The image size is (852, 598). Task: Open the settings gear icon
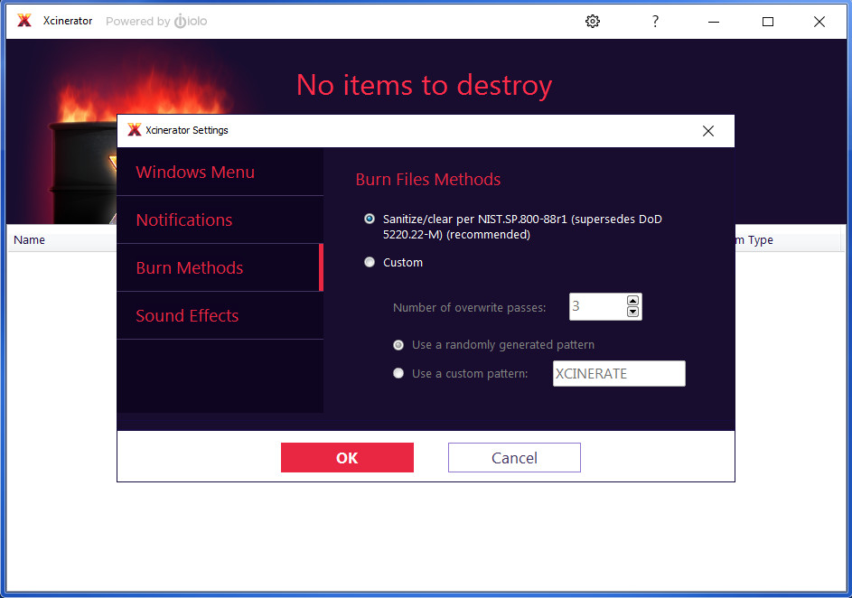593,21
